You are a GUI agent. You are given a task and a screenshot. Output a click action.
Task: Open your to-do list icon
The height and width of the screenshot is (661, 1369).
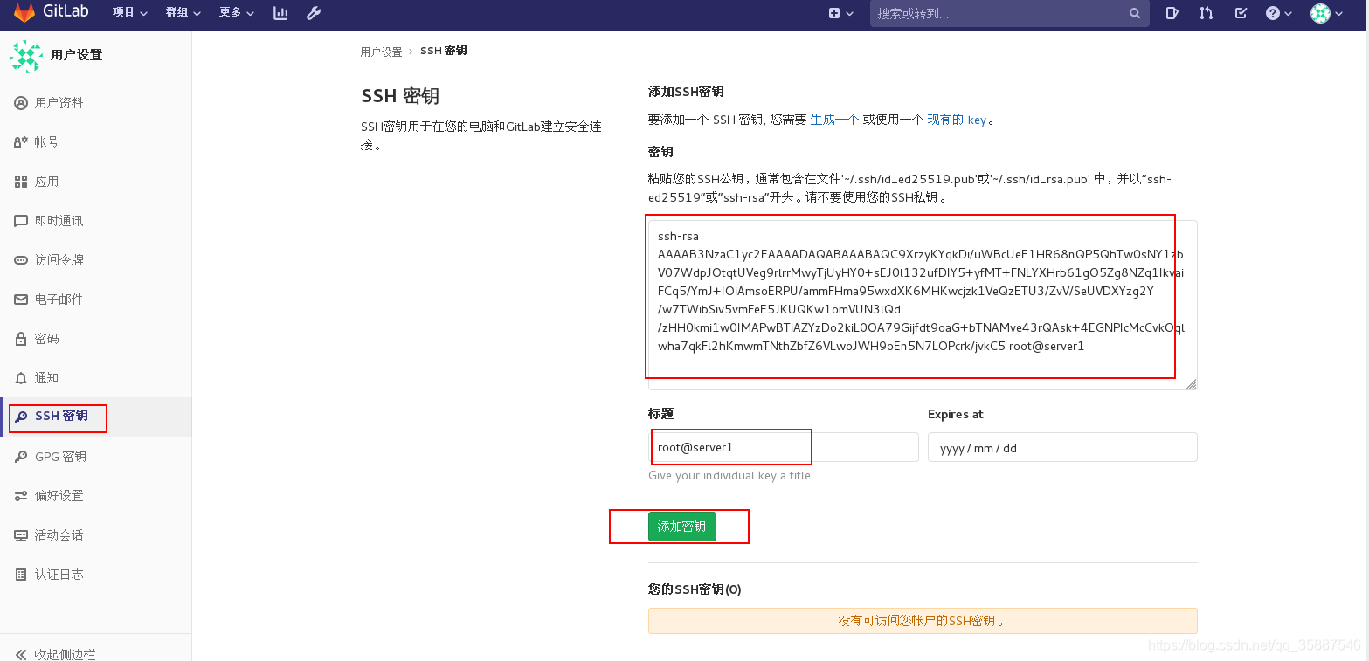[x=1241, y=13]
